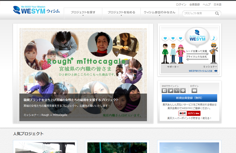
Task: Click the ログイン link at top
Action: (x=181, y=5)
